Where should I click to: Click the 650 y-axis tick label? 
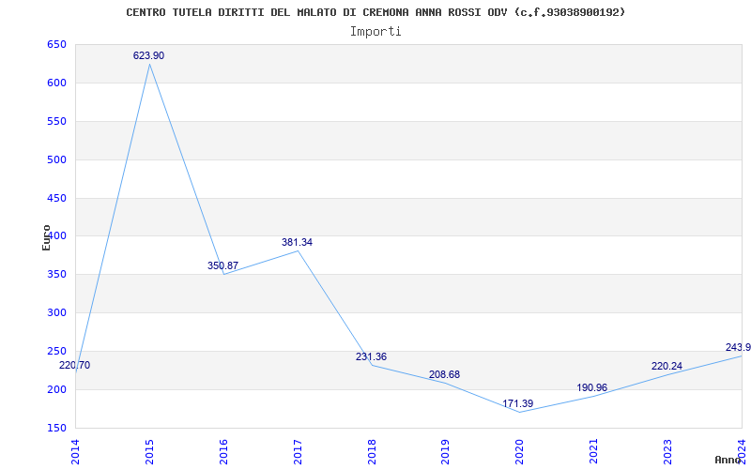click(56, 45)
